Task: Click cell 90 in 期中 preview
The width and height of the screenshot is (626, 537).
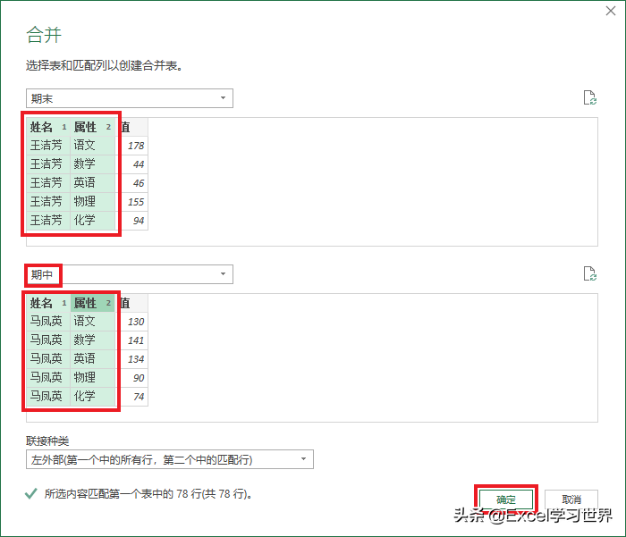Action: point(133,378)
